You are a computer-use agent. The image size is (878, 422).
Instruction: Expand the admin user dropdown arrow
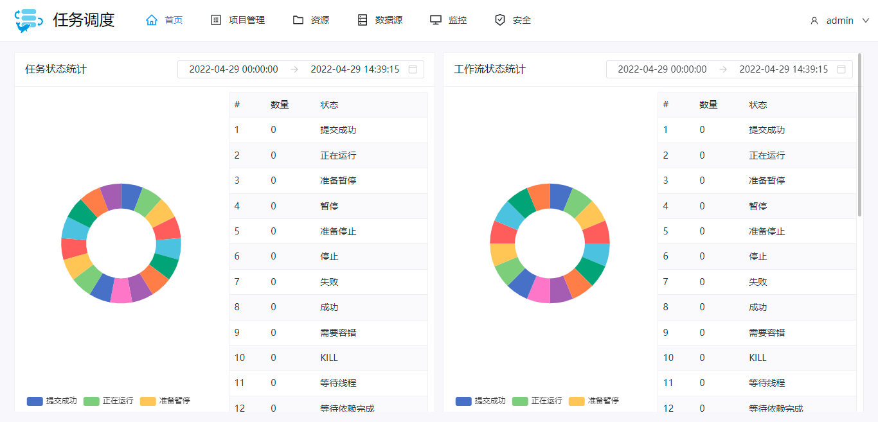click(x=865, y=21)
